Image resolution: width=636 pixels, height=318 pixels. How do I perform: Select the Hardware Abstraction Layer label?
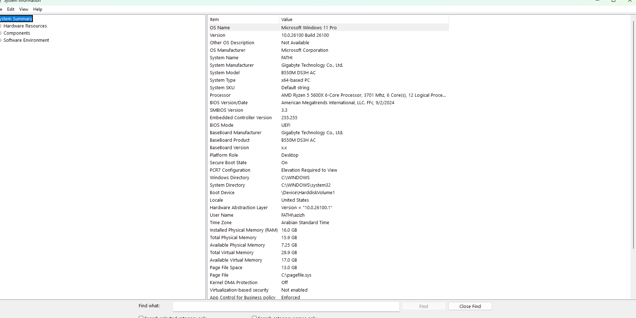tap(239, 208)
